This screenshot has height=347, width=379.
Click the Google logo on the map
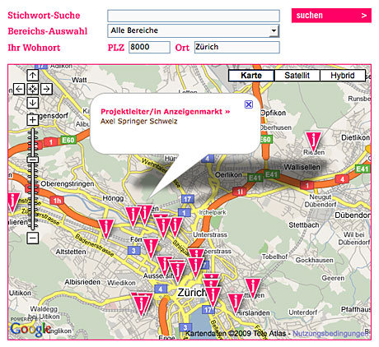pos(30,329)
